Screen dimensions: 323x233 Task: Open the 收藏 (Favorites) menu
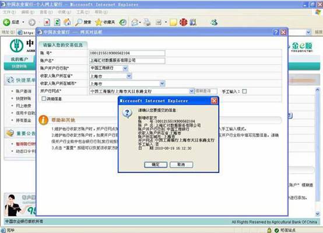(65, 12)
